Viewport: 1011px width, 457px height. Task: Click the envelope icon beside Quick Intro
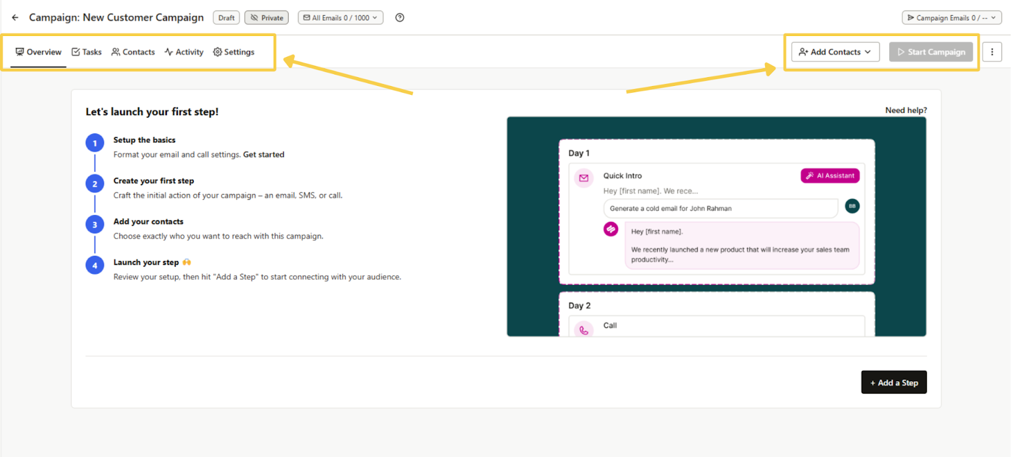point(584,178)
